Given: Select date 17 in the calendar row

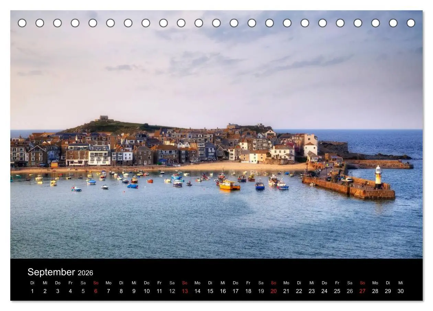Looking at the screenshot, I should pyautogui.click(x=235, y=291).
